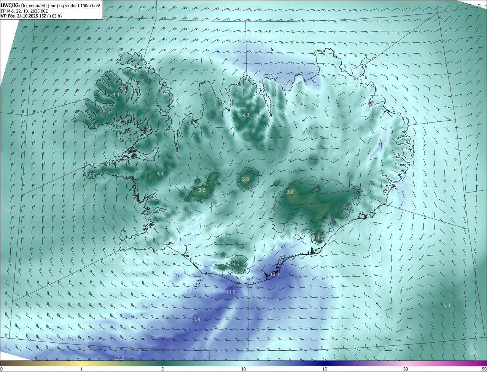This screenshot has width=487, height=372.
Task: Click the 10 tick on the color scale
Action: pos(243,369)
